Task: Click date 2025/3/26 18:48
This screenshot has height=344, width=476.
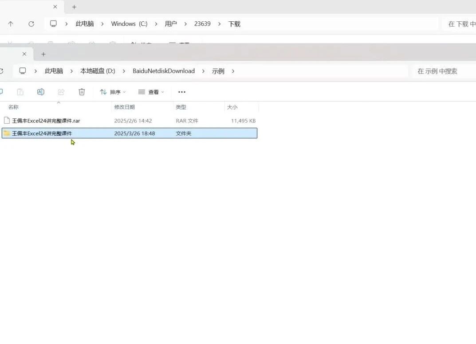Action: click(134, 133)
